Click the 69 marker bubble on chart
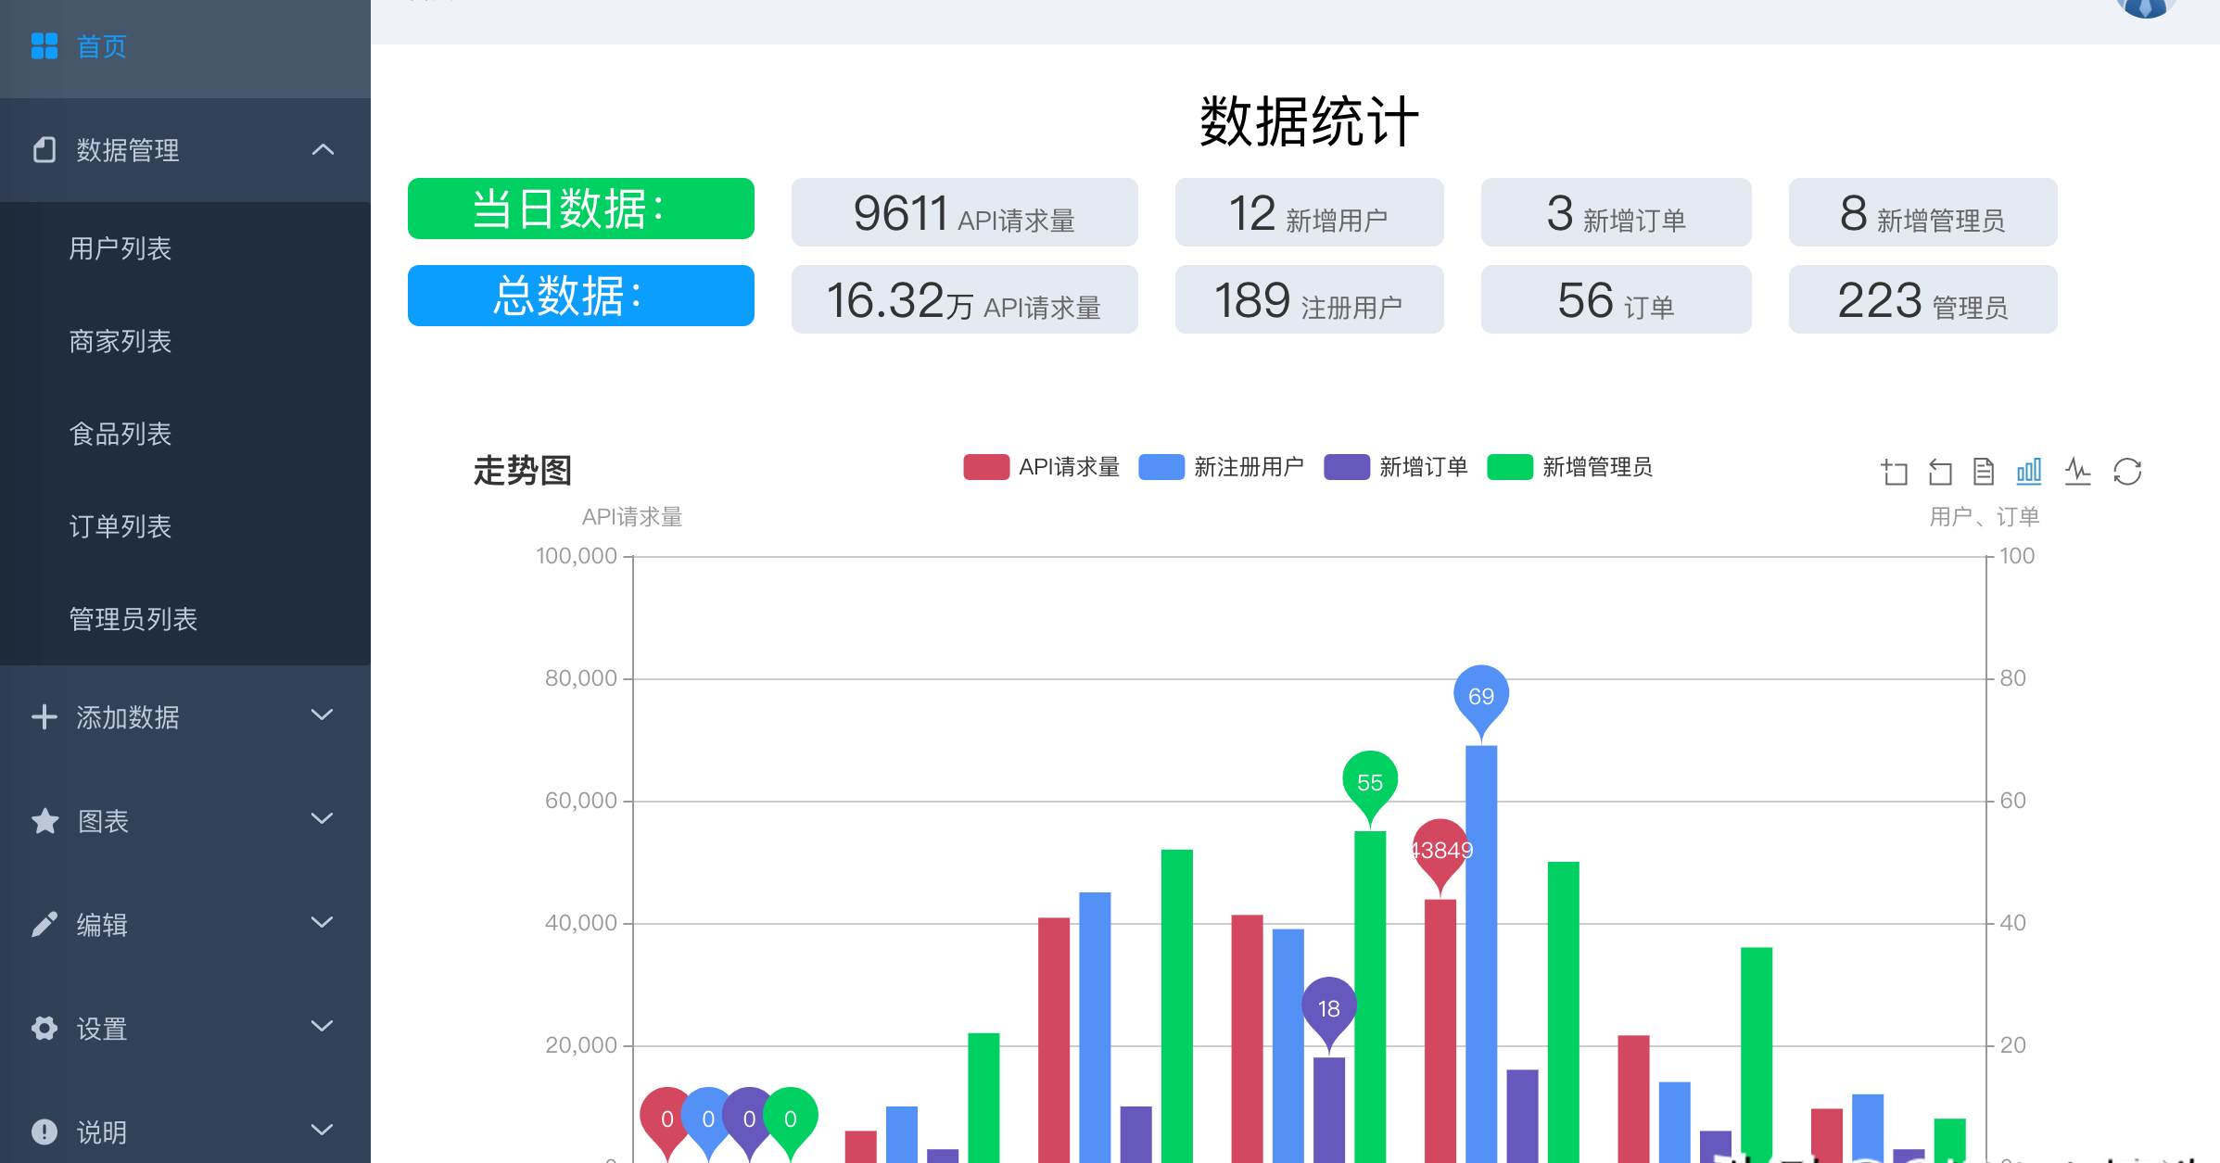This screenshot has width=2220, height=1163. click(1481, 696)
